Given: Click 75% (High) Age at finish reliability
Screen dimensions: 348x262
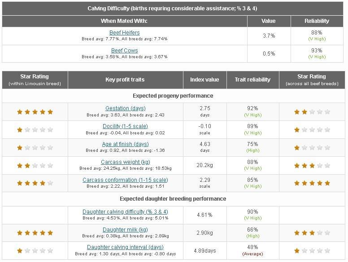Looking at the screenshot, I should [x=252, y=147].
